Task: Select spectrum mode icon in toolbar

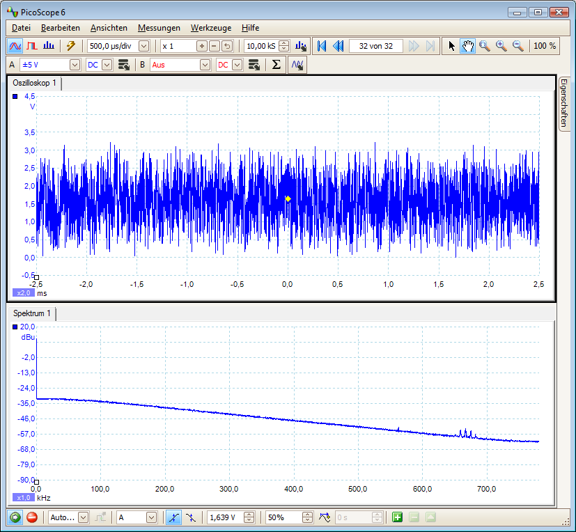Action: 49,46
